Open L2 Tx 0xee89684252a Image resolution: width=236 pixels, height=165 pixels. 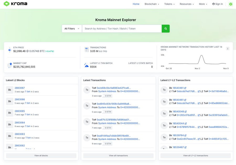pos(218,127)
